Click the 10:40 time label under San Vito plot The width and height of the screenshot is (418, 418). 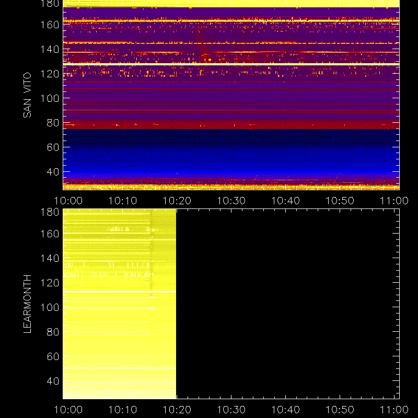(285, 201)
